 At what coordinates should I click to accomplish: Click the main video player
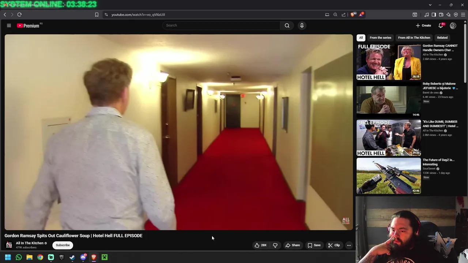[179, 132]
